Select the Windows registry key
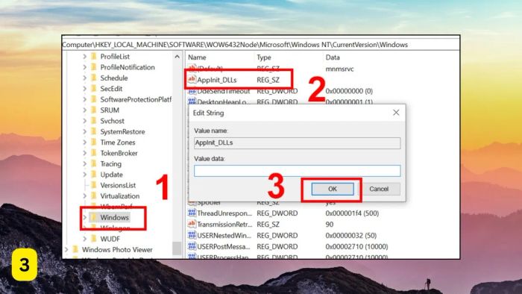 pyautogui.click(x=114, y=217)
